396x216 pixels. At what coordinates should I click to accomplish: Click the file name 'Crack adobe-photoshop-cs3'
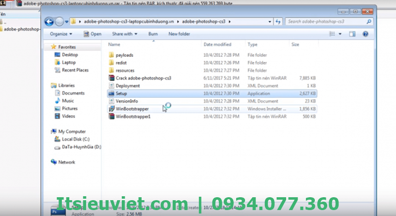coord(144,78)
